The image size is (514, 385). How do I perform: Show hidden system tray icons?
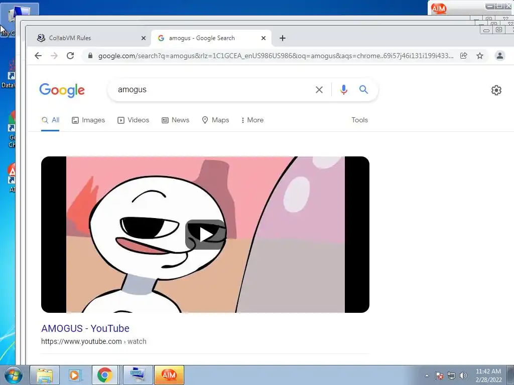point(427,375)
